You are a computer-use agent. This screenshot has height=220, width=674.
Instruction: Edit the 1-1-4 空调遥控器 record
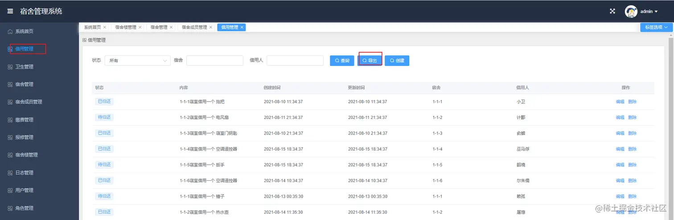[620, 149]
